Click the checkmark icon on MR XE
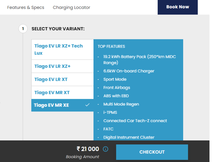The height and width of the screenshot is (162, 216). (87, 105)
